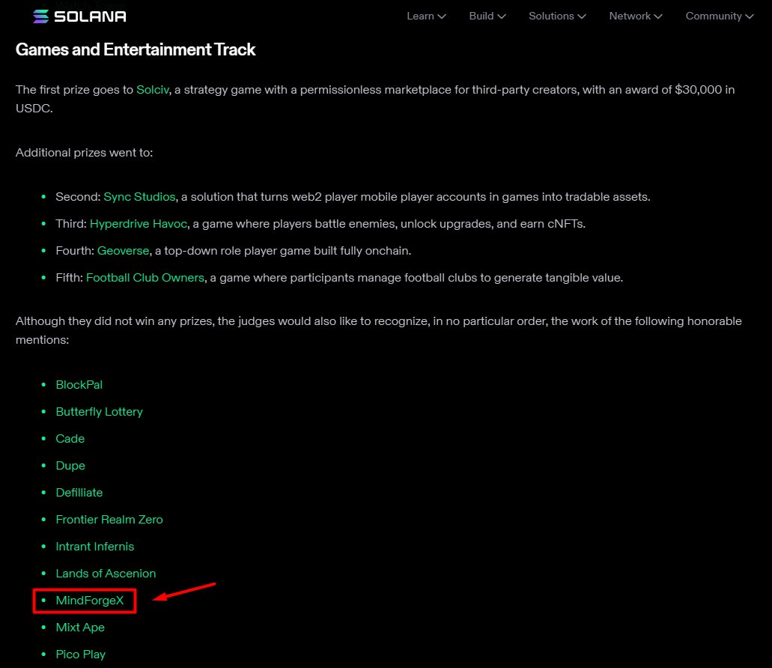Open the Mixt Ape link
This screenshot has height=668, width=772.
tap(80, 628)
